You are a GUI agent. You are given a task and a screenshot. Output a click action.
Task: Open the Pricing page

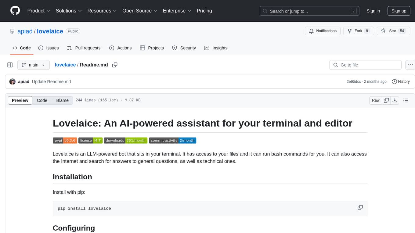[204, 11]
